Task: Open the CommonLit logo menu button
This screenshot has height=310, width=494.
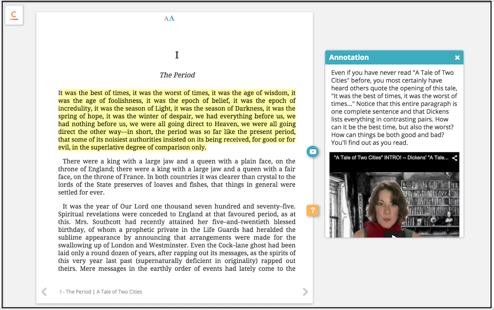Action: click(14, 15)
